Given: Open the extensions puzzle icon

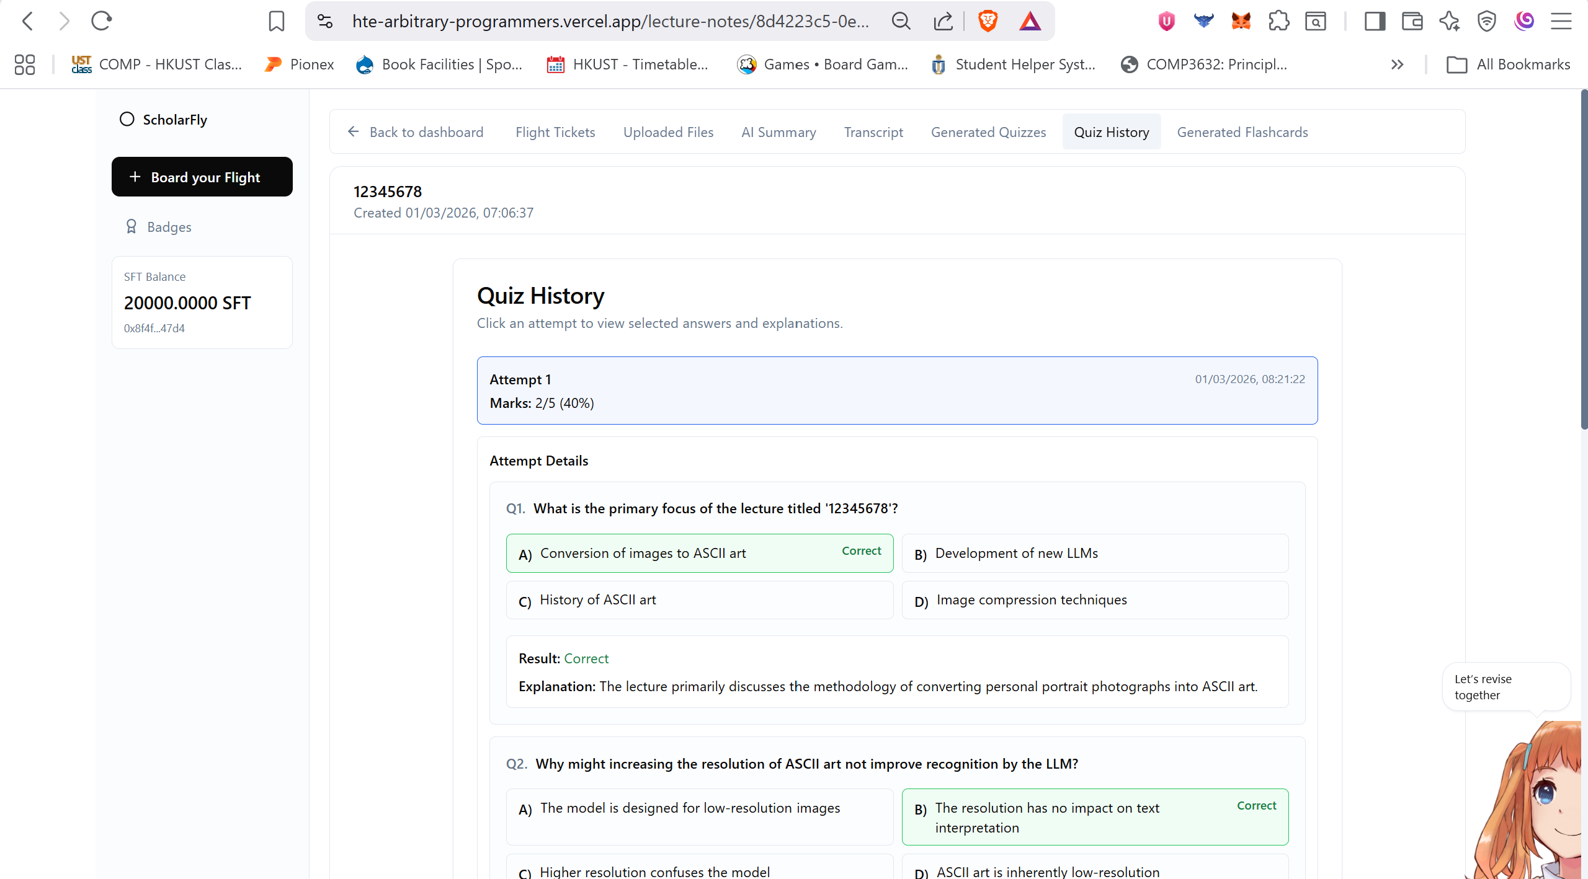Looking at the screenshot, I should [1278, 21].
